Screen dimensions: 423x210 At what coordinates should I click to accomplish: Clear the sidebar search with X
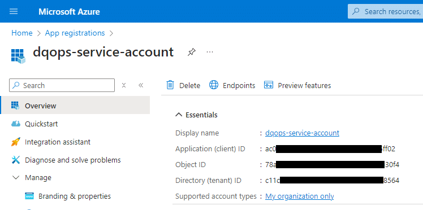[x=124, y=85]
